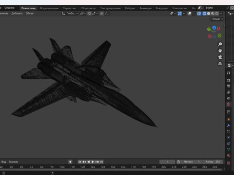Open the World properties tab
The image size is (234, 175).
click(x=229, y=104)
